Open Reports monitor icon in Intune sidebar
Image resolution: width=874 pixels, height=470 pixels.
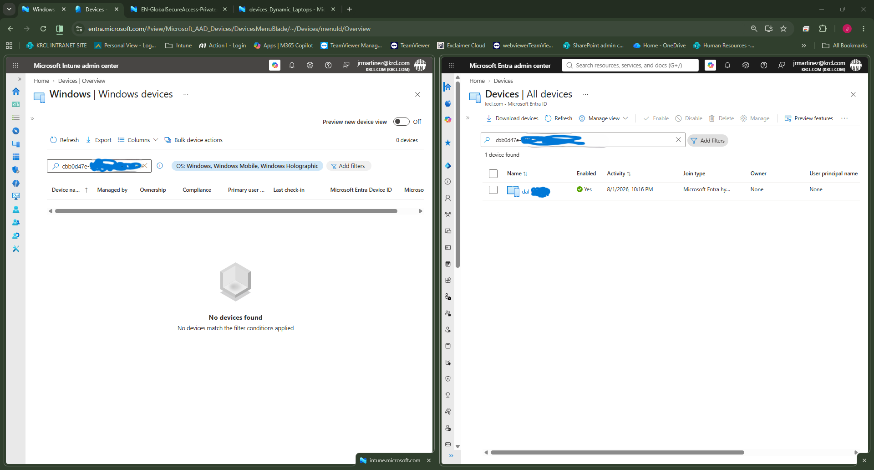point(16,196)
